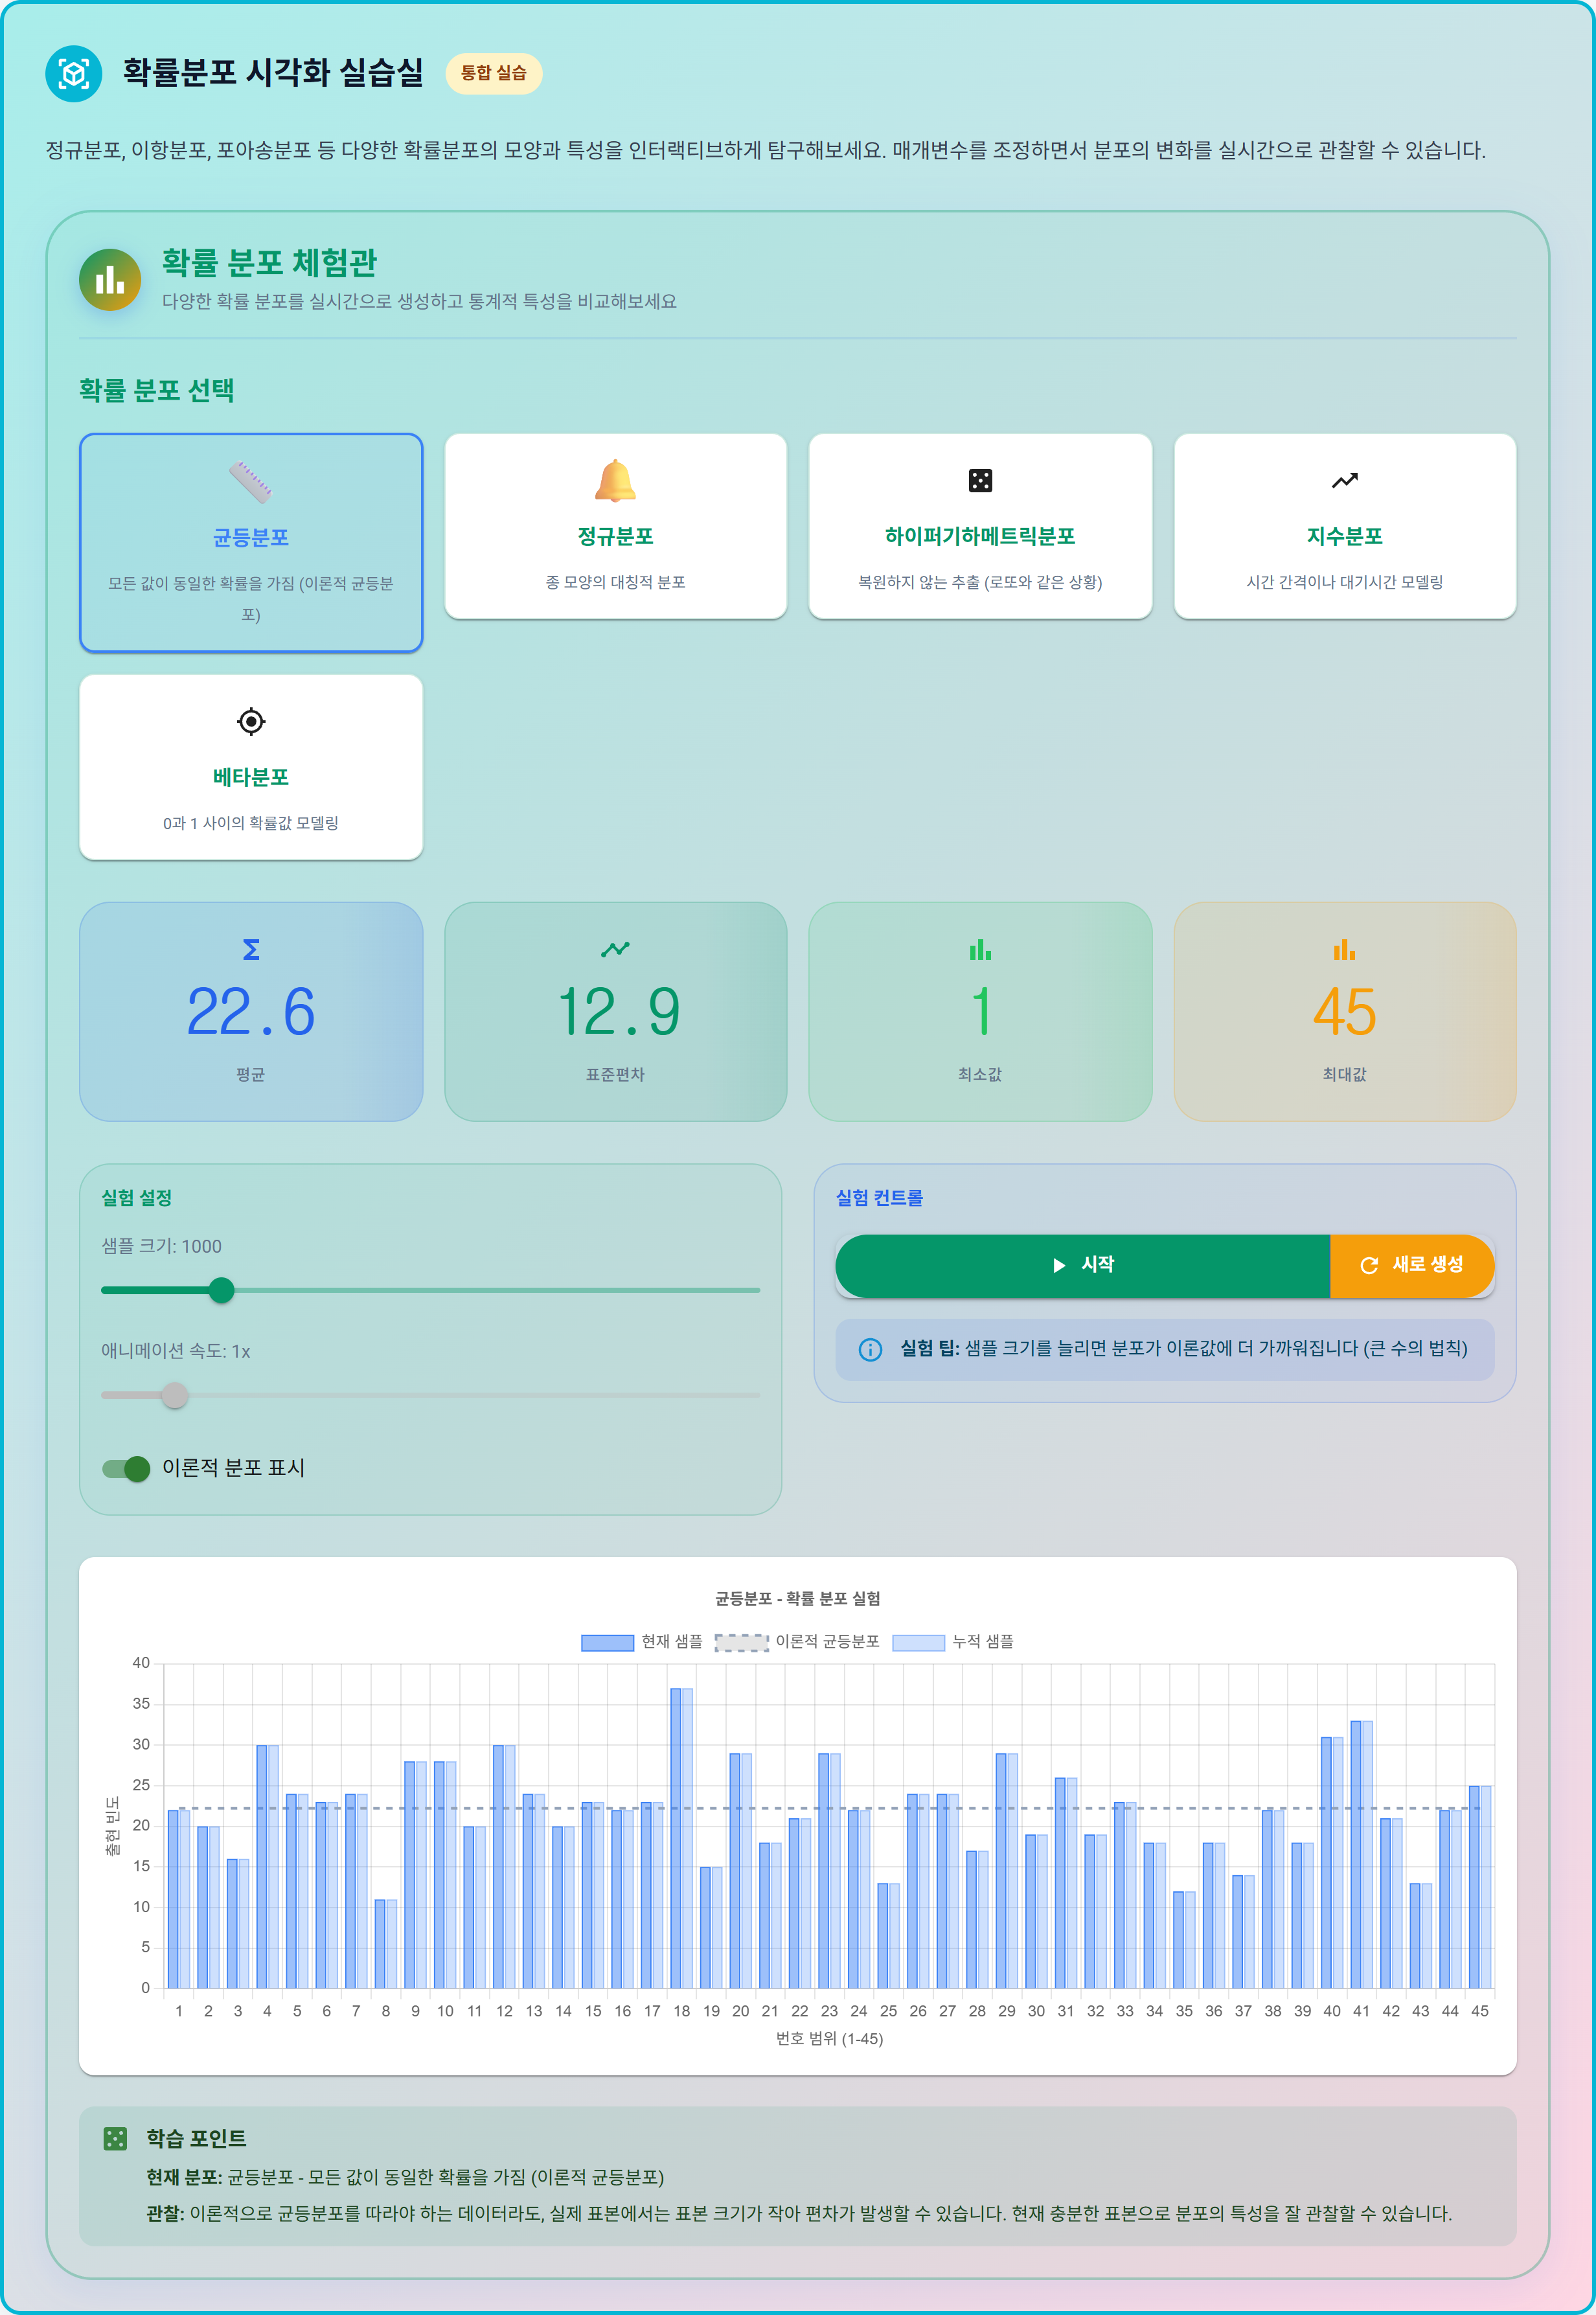Image resolution: width=1596 pixels, height=2315 pixels.
Task: Click the play icon on 시작 button
Action: [1059, 1265]
